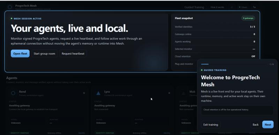Click Gateway offline chip on Lyra's card
The height and width of the screenshot is (135, 279).
pyautogui.click(x=139, y=133)
